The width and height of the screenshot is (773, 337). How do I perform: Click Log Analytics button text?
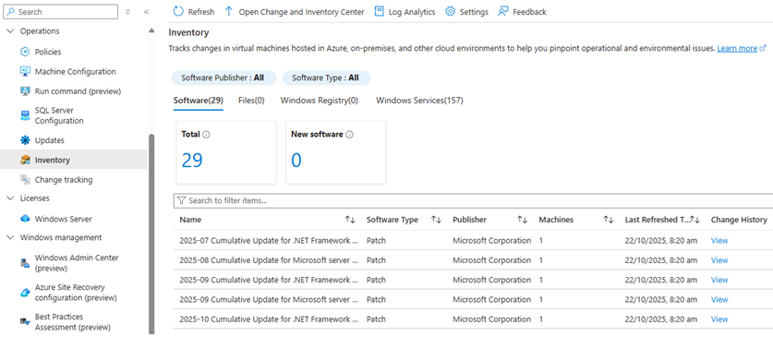point(412,12)
